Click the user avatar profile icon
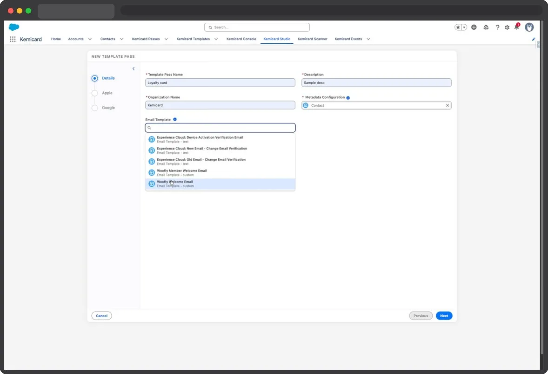Screen dimensions: 548x374 coord(529,27)
